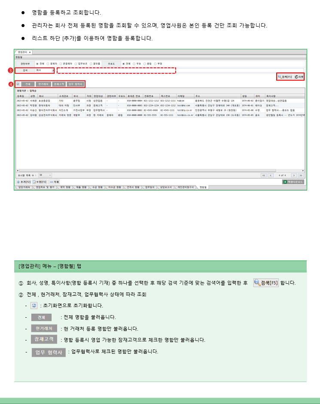Select the 전체 radio under 권한여부
Viewport: 320px width, 404px height.
(37, 64)
